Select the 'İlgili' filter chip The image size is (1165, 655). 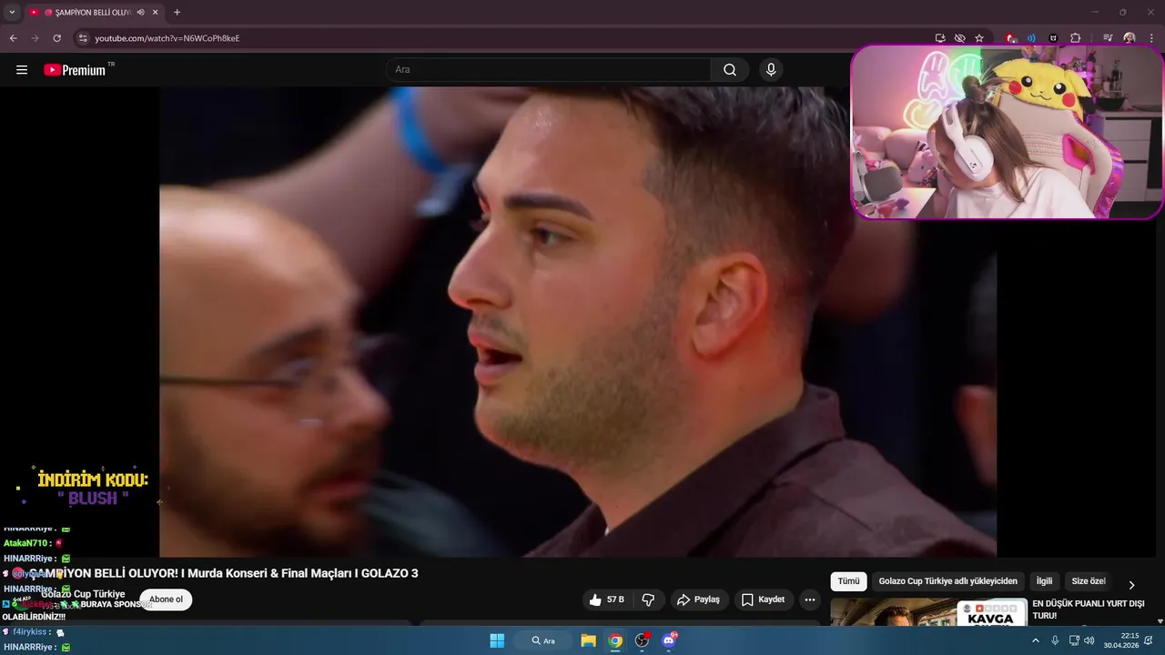[x=1044, y=581]
